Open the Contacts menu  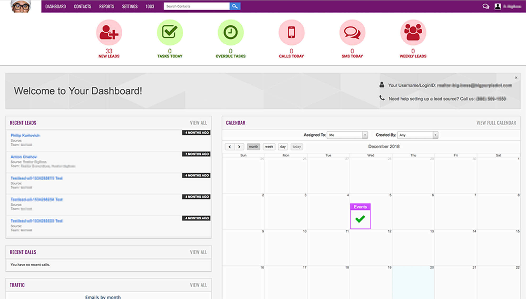coord(82,6)
